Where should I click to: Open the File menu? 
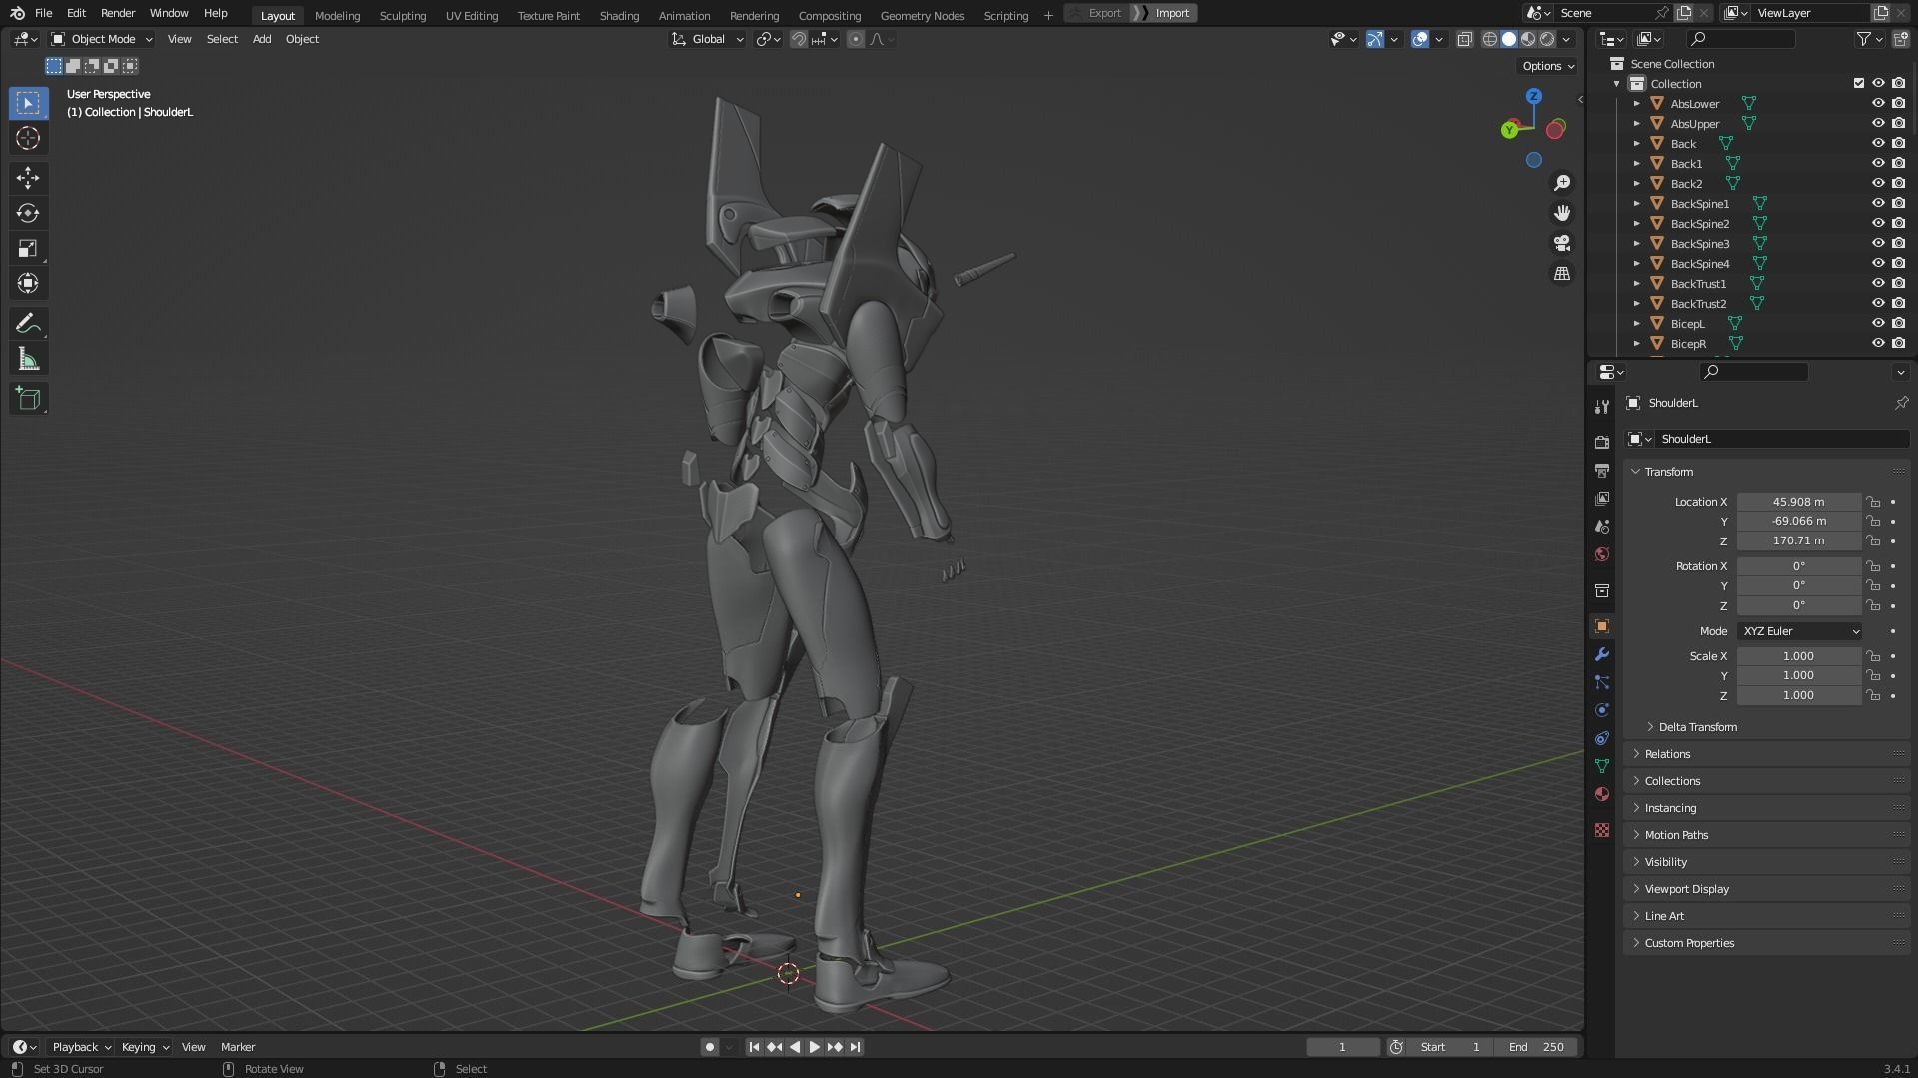43,13
